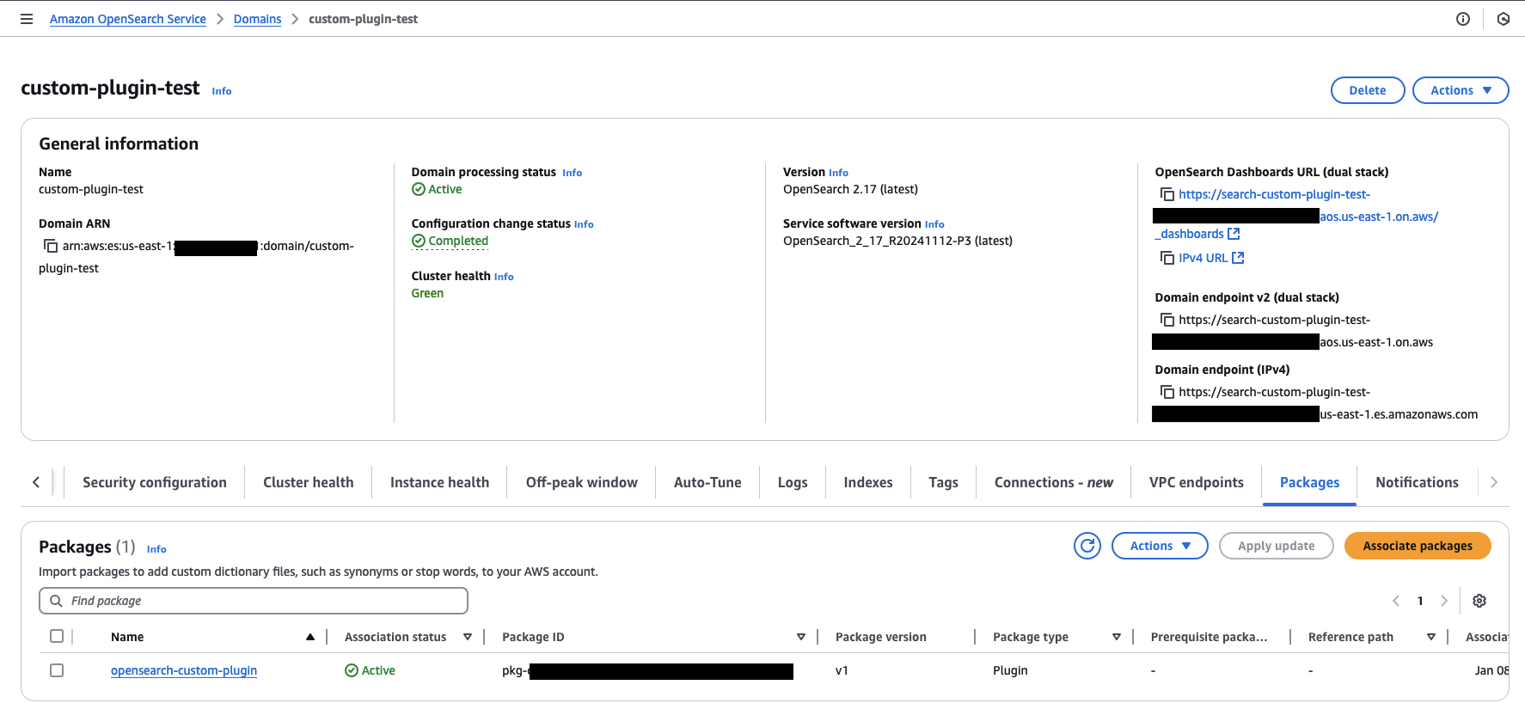Open the Indexes tab
Screen dimensions: 1525x703
(868, 483)
